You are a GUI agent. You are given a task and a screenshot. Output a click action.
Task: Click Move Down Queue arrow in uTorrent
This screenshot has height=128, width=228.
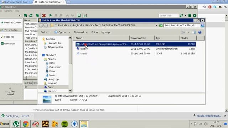[73, 15]
